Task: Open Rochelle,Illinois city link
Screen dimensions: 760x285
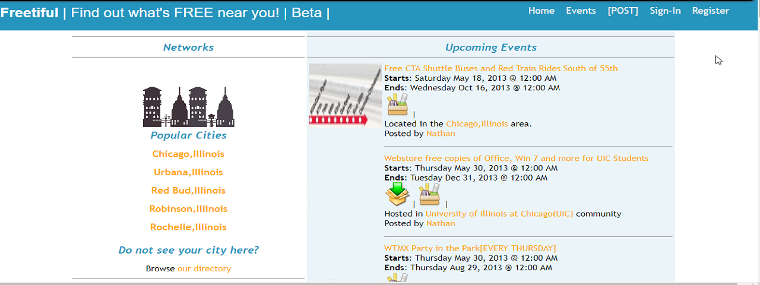Action: pos(188,227)
